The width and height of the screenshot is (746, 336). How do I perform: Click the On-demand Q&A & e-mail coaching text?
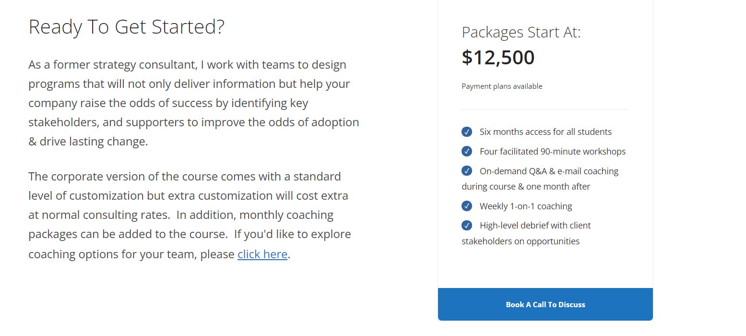point(549,171)
